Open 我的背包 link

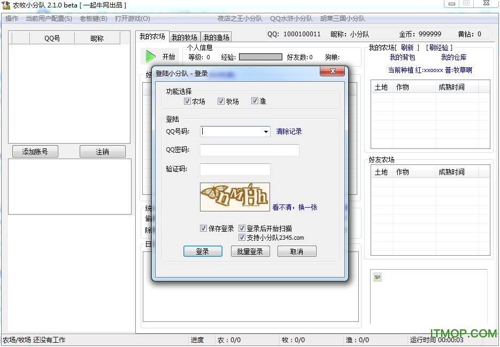[x=403, y=57]
